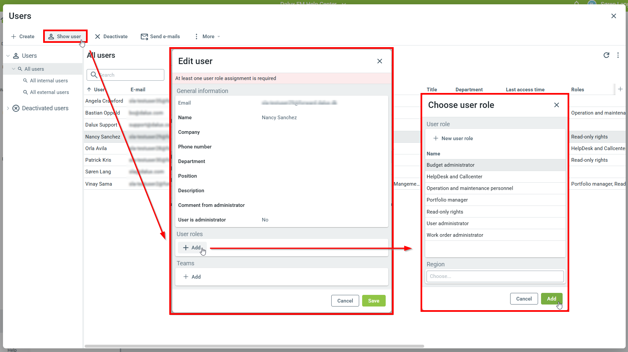Click the Show user toolbar button

click(65, 37)
